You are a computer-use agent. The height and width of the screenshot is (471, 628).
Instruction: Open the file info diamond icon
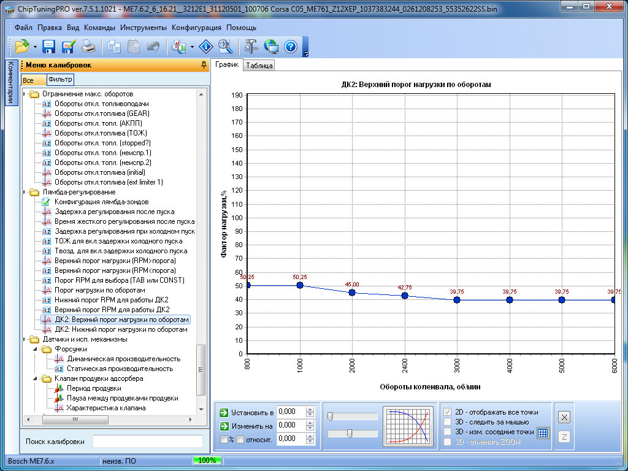click(206, 47)
